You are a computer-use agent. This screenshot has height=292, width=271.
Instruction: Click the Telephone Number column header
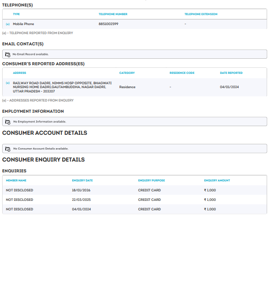point(113,14)
